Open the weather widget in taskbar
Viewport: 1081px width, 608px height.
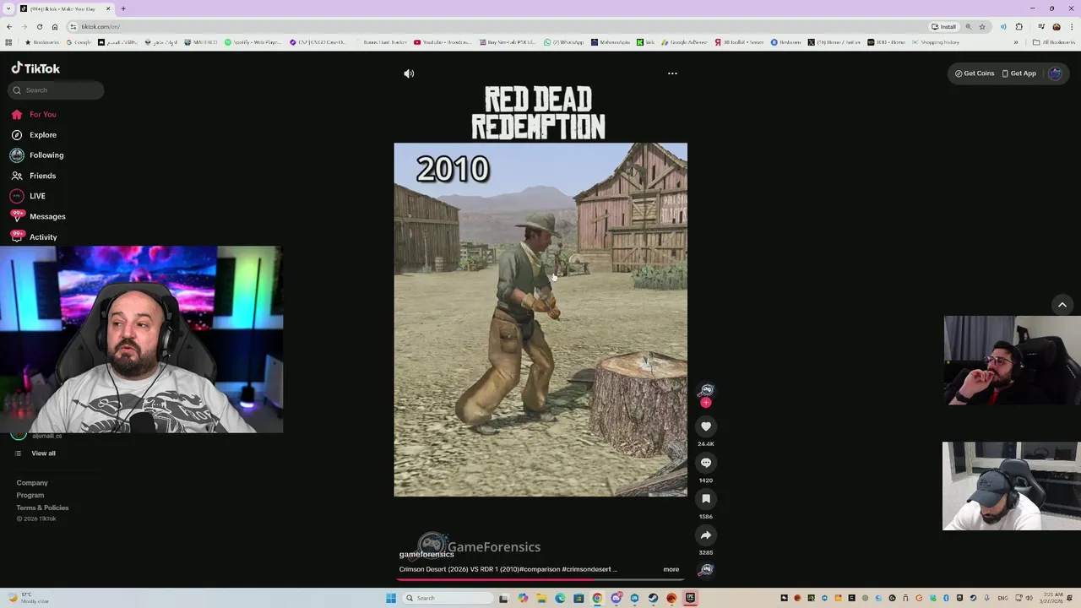pos(28,598)
